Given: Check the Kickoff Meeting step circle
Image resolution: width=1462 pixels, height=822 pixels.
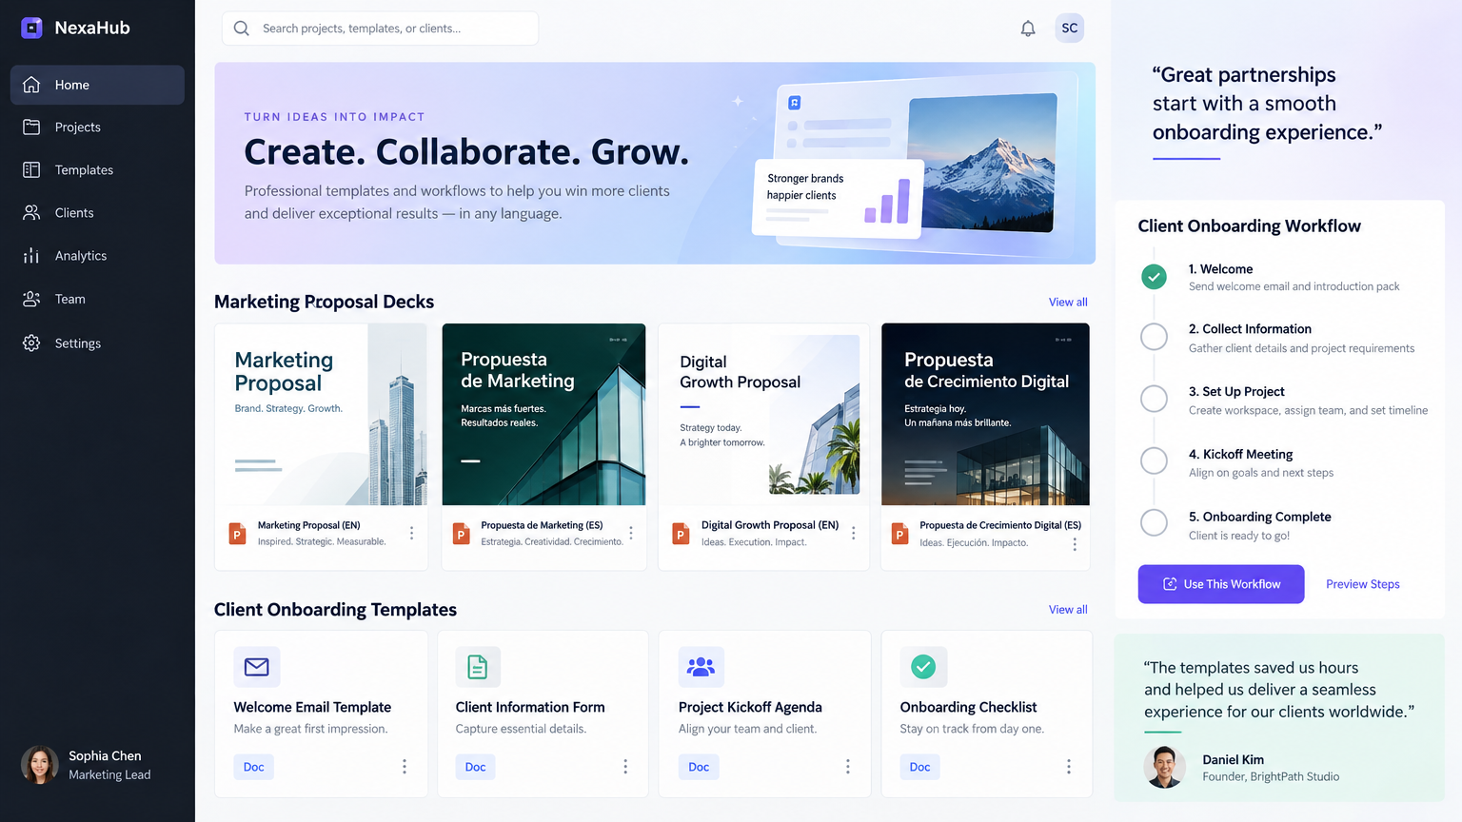Looking at the screenshot, I should pyautogui.click(x=1154, y=460).
